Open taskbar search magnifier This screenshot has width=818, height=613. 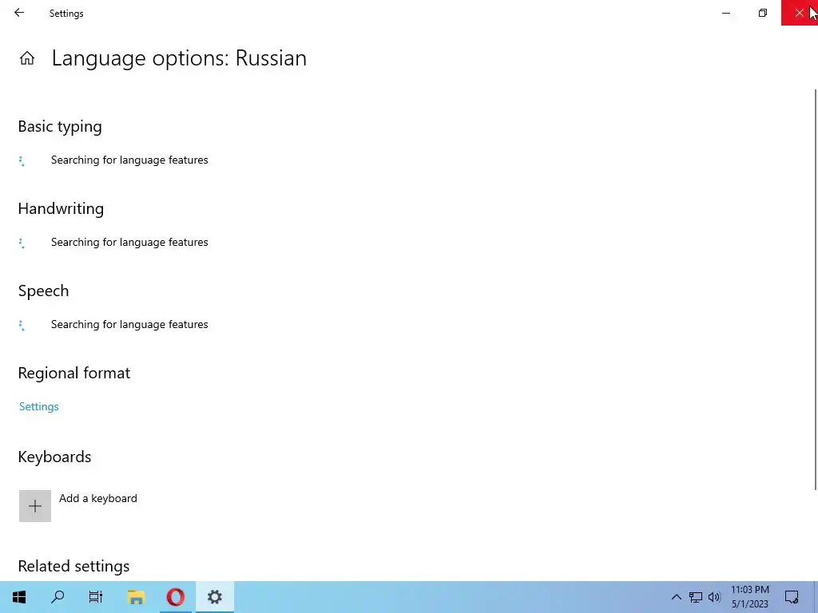point(58,597)
